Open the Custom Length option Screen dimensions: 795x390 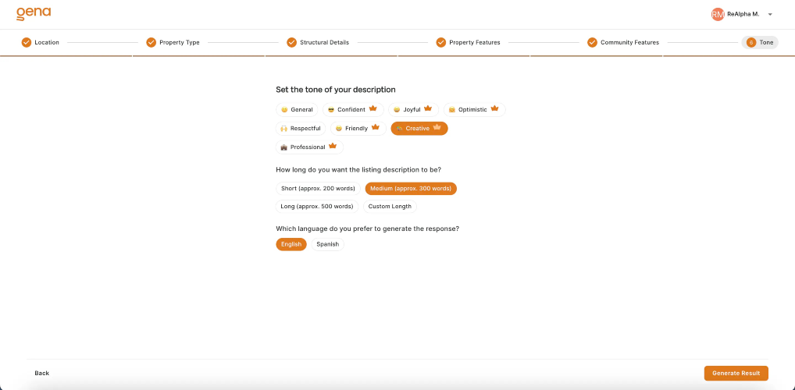pos(390,207)
